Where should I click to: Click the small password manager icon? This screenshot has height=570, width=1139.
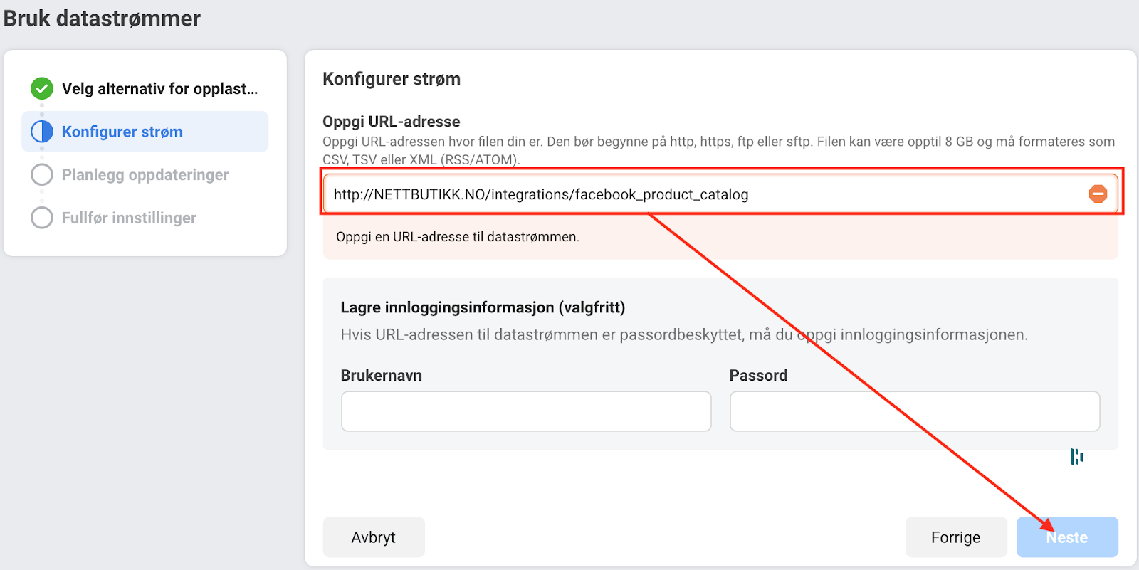point(1076,457)
